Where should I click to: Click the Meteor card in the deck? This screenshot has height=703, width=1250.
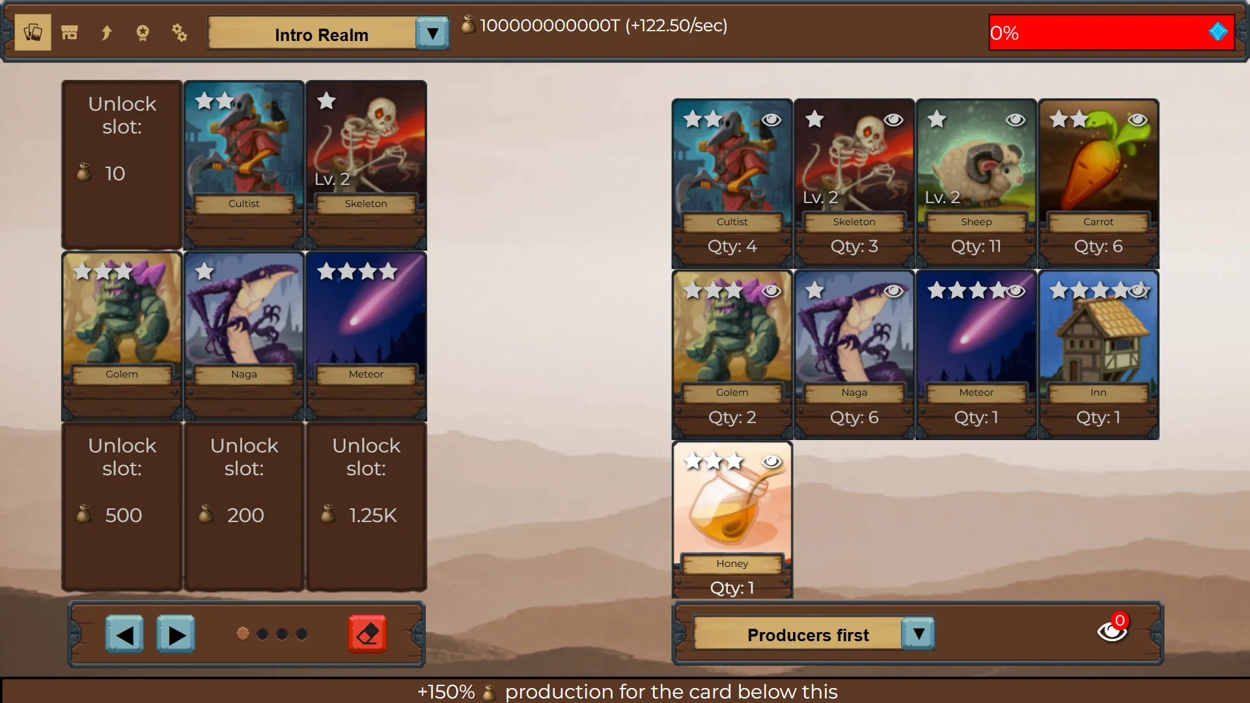(365, 335)
